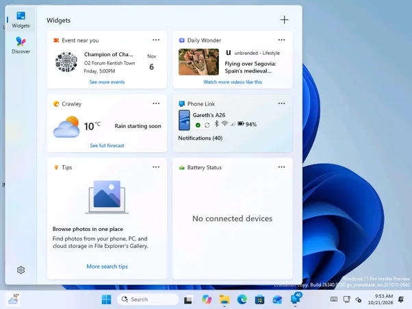The image size is (412, 309).
Task: Open the Windows Start menu
Action: (x=106, y=299)
